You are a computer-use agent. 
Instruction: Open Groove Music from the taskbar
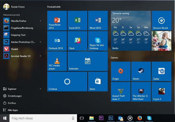[x=130, y=118]
